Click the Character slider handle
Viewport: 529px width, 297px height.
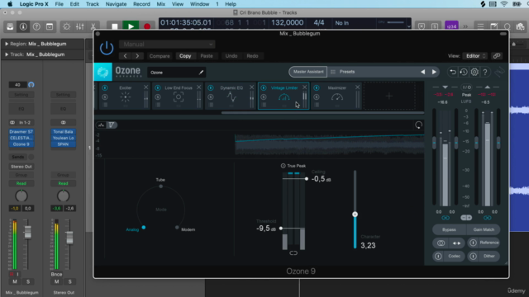click(x=355, y=214)
